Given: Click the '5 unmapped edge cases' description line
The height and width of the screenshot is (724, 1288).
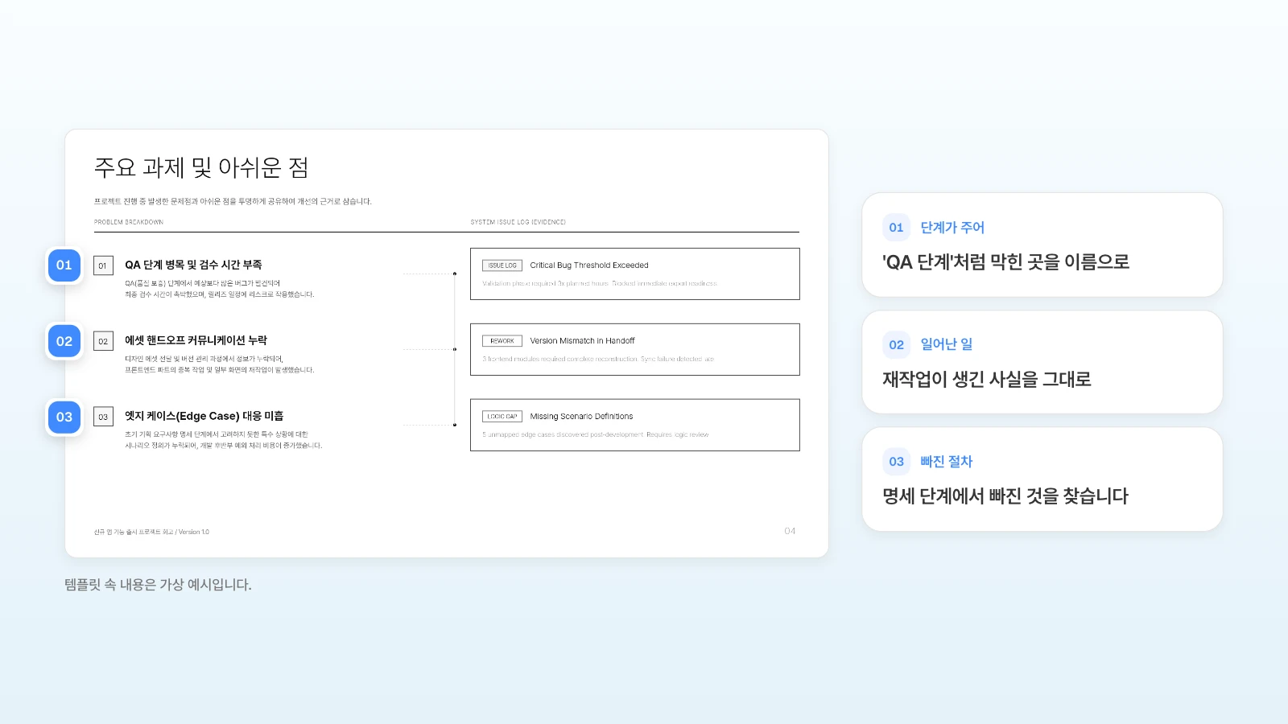Looking at the screenshot, I should pos(596,435).
